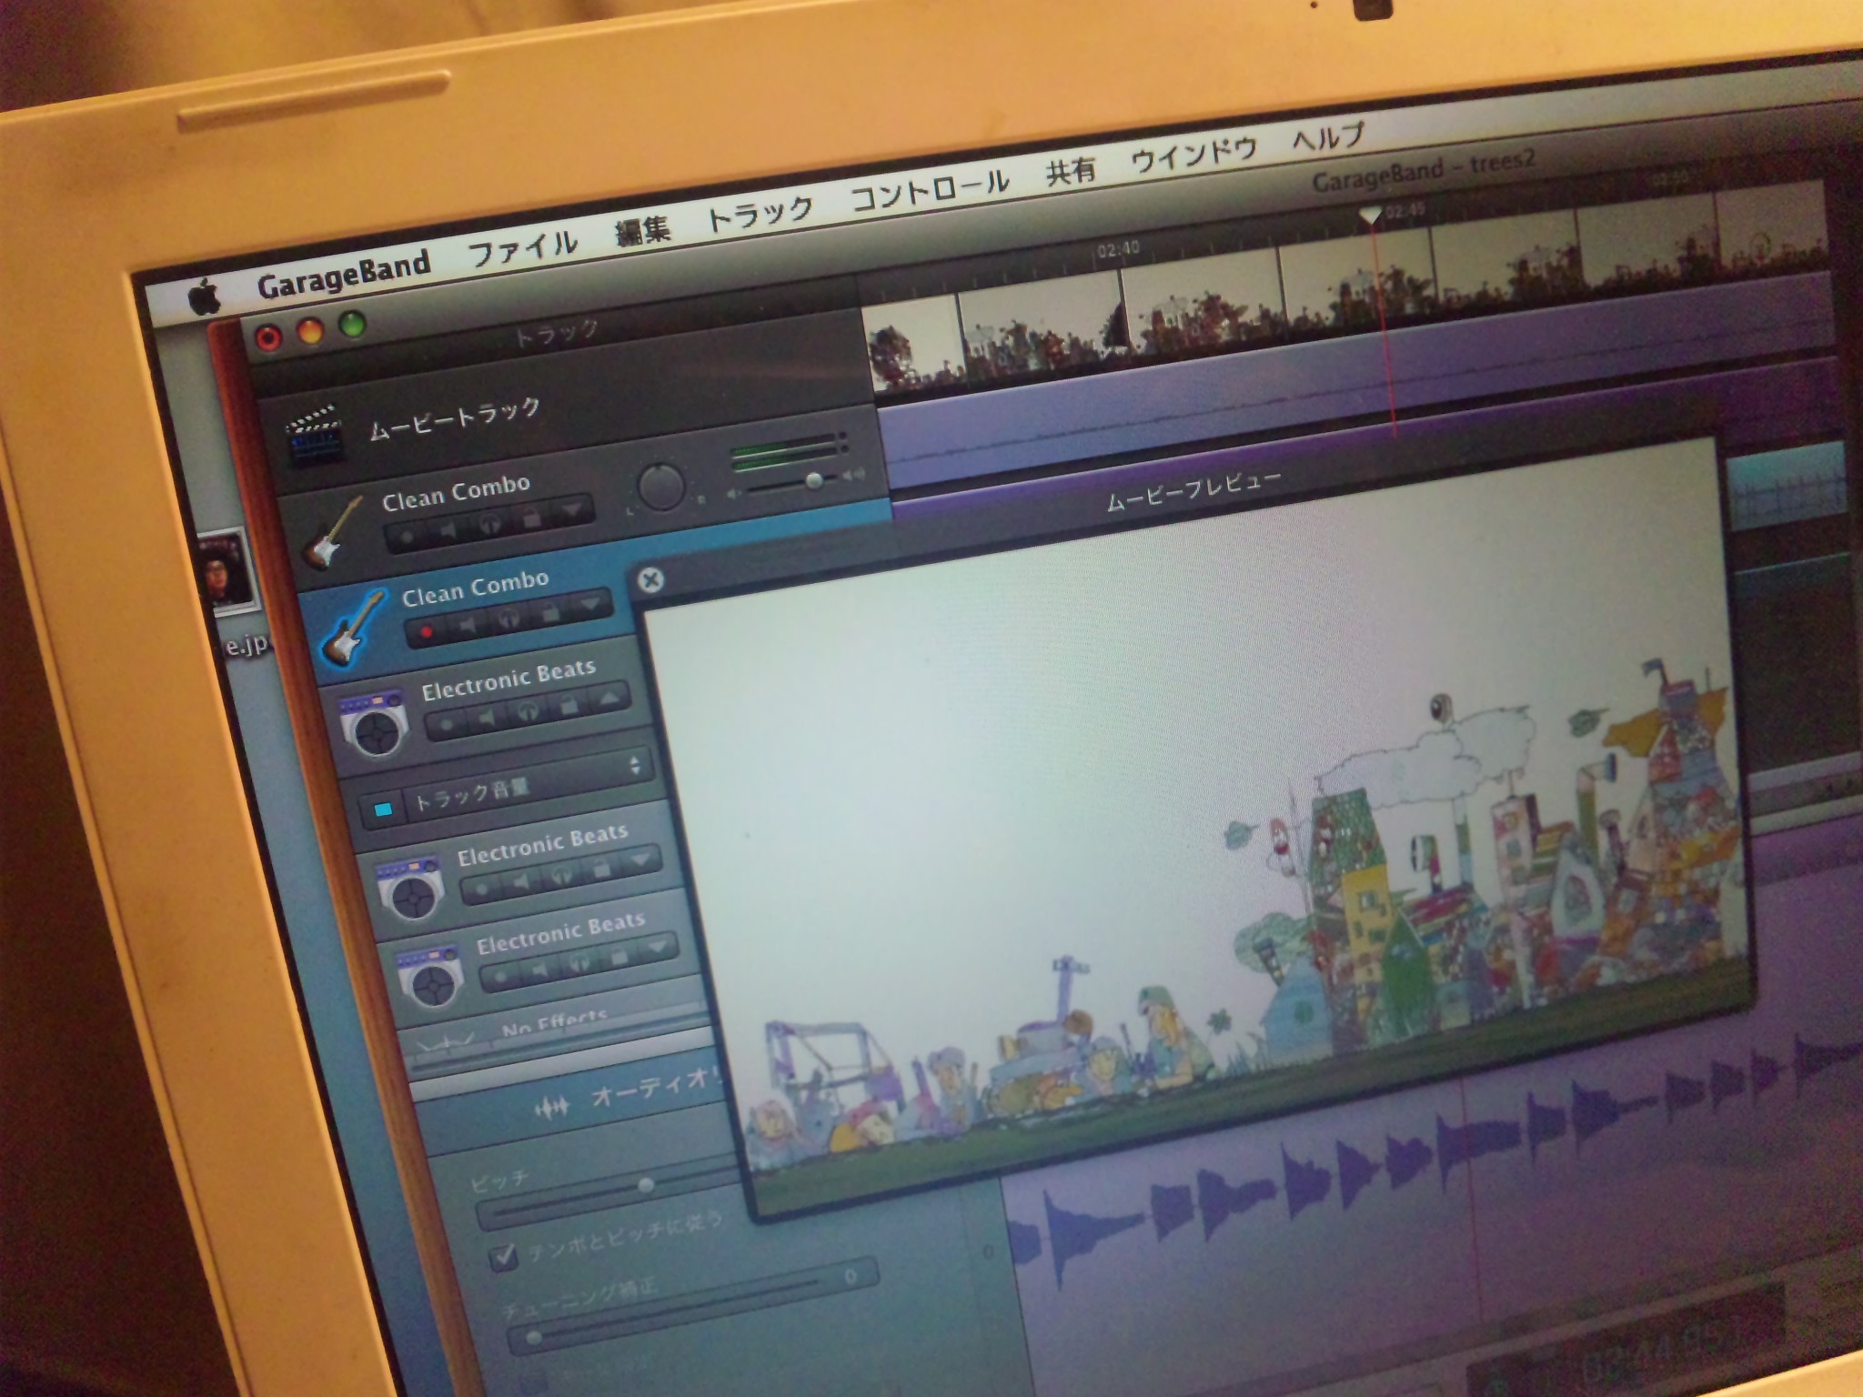Open the ヘルプ menu
The width and height of the screenshot is (1863, 1397).
click(x=1328, y=136)
